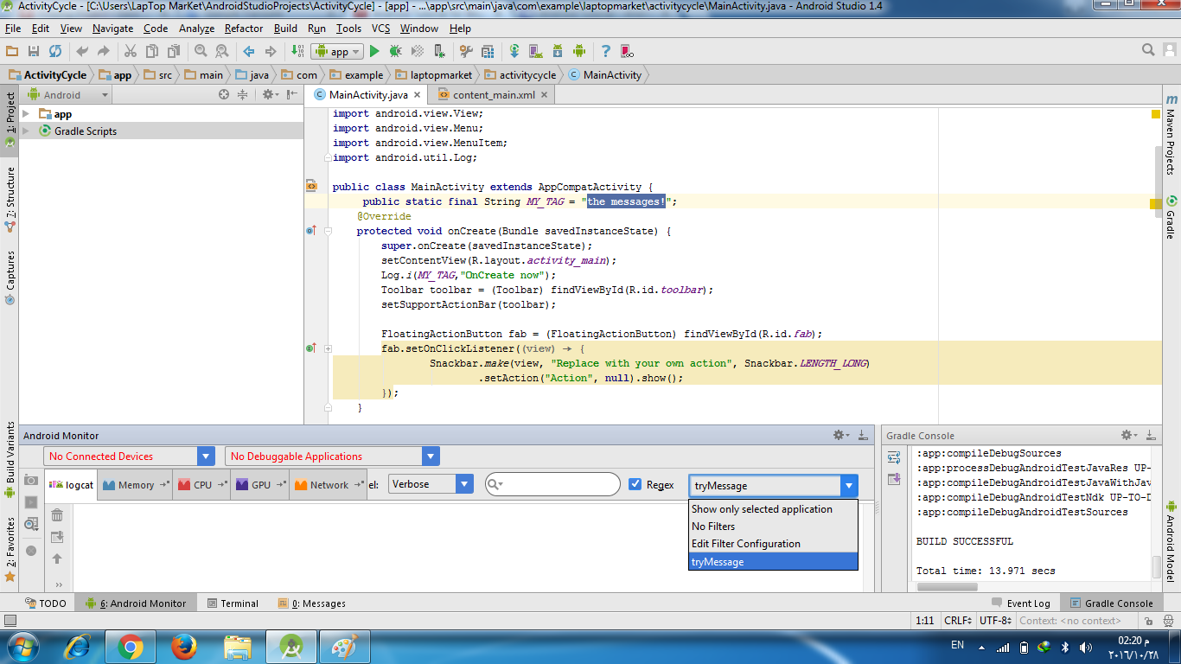Select Show only selected application option

(x=773, y=509)
